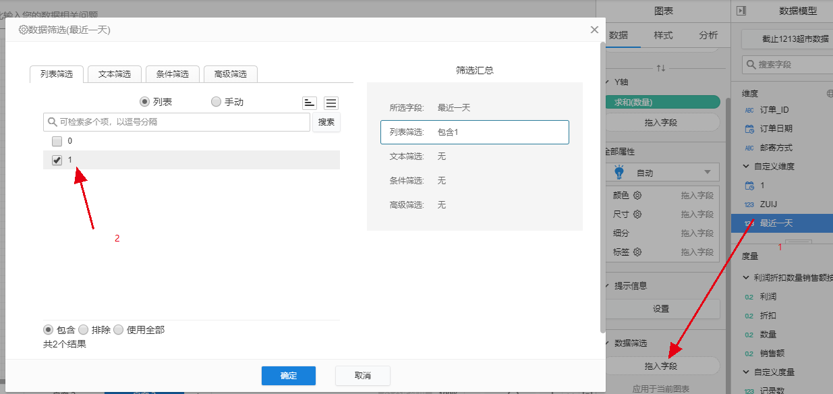
Task: Uncheck the box for value 1
Action: [57, 160]
